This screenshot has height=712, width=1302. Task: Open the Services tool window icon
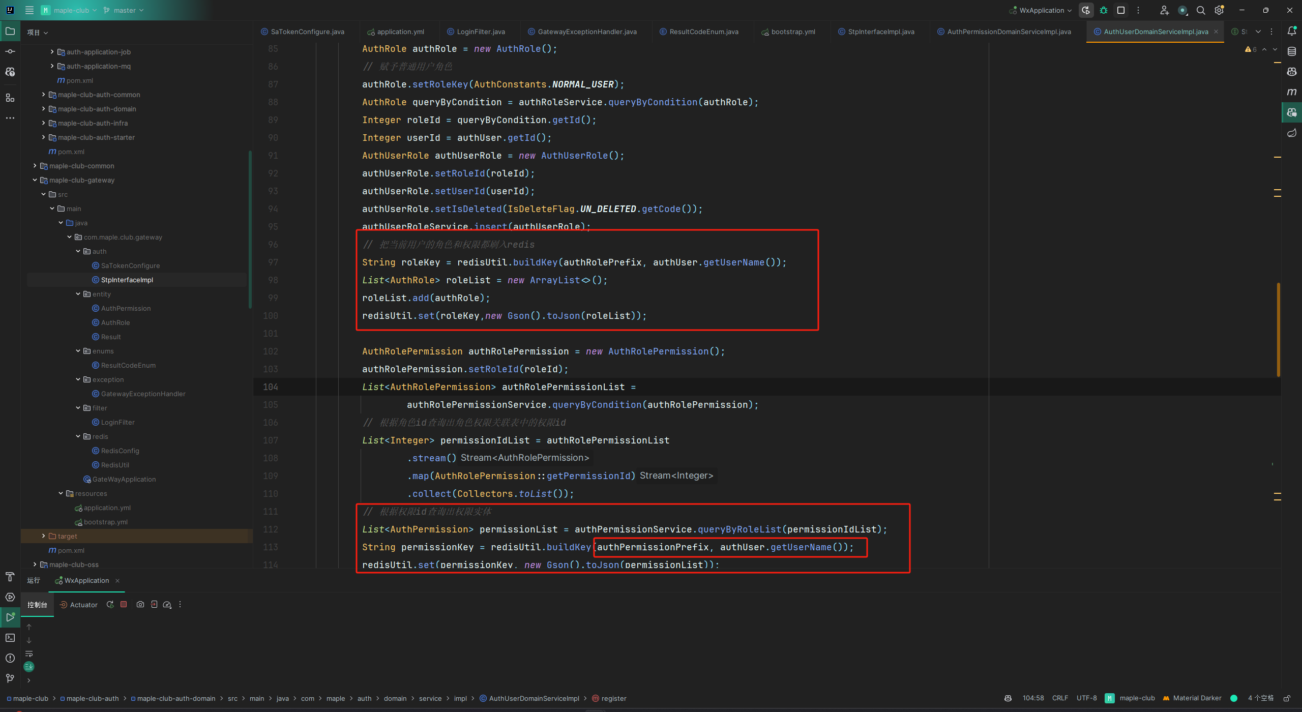pyautogui.click(x=10, y=597)
